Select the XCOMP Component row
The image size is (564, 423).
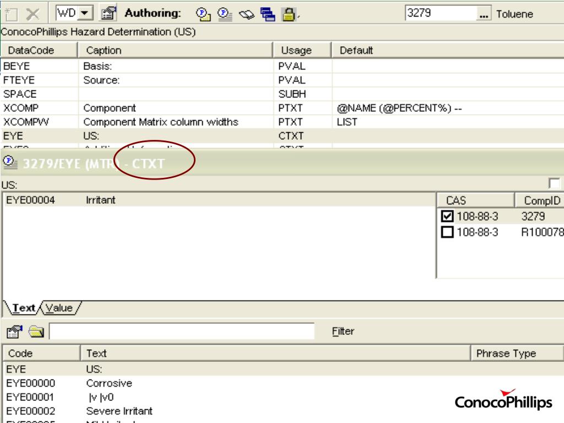282,108
